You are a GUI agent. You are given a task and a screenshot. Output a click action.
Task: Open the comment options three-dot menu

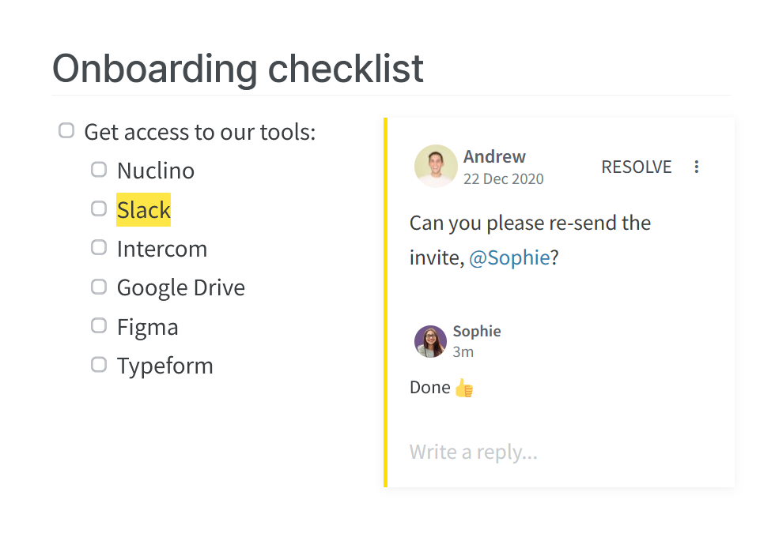click(697, 167)
